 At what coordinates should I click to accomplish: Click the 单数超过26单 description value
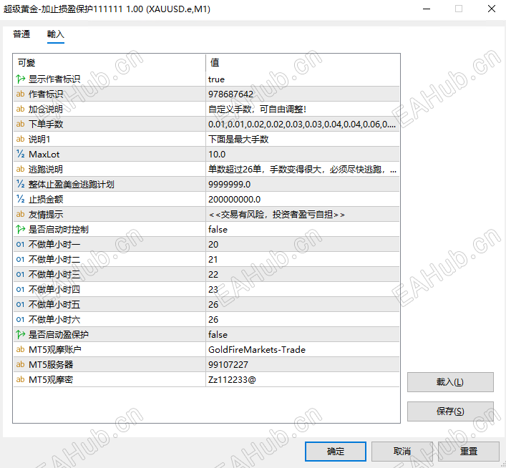pyautogui.click(x=302, y=169)
